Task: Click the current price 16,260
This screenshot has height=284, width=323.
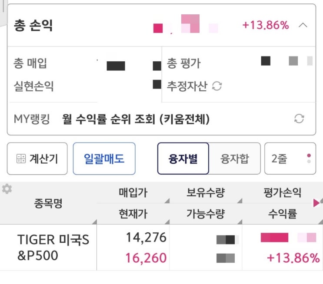Action: 146,258
